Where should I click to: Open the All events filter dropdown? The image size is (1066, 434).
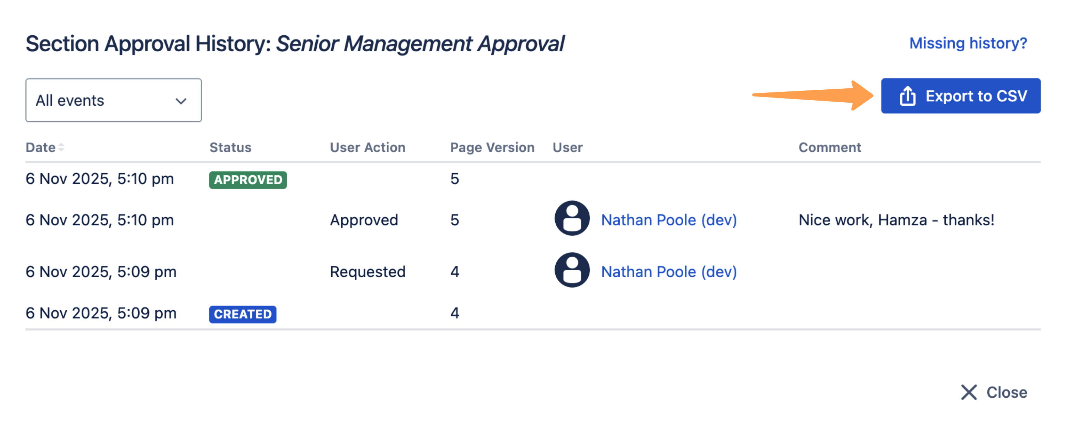point(113,100)
